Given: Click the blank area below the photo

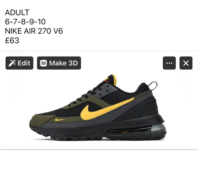Looking at the screenshot, I should pos(99,168).
